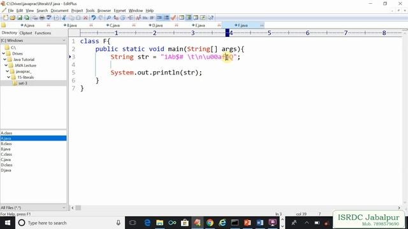Toggle line numbers display in toolbar
This screenshot has width=408, height=229.
click(166, 18)
